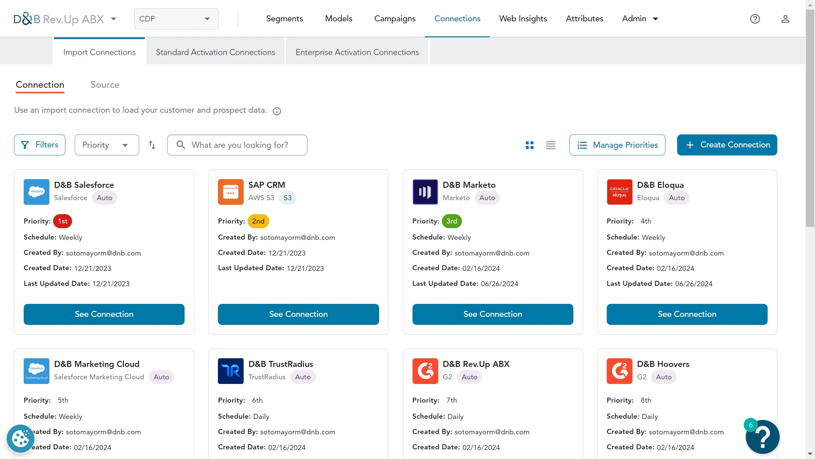See Connection for D&B Salesforce
The width and height of the screenshot is (815, 459).
pyautogui.click(x=104, y=314)
